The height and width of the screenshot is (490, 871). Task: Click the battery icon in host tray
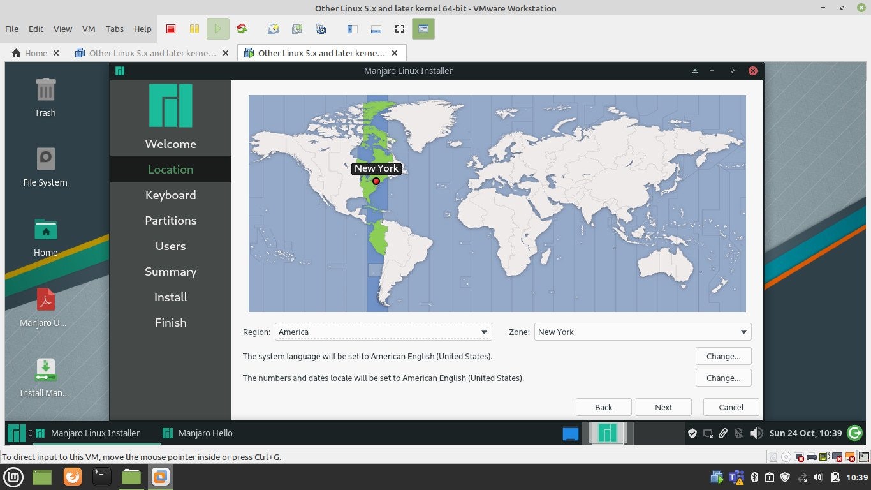click(x=836, y=477)
